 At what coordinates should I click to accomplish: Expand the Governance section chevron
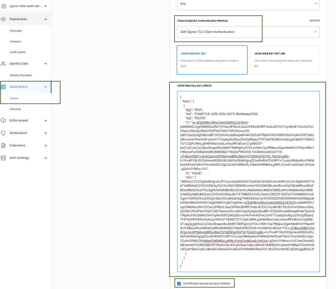tap(46, 133)
